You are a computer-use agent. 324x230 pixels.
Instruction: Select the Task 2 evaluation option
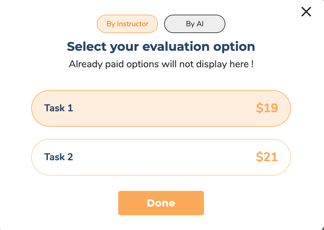[x=161, y=157]
